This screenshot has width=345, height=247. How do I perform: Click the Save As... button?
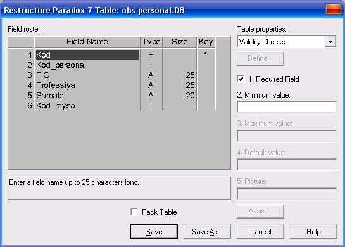[207, 231]
